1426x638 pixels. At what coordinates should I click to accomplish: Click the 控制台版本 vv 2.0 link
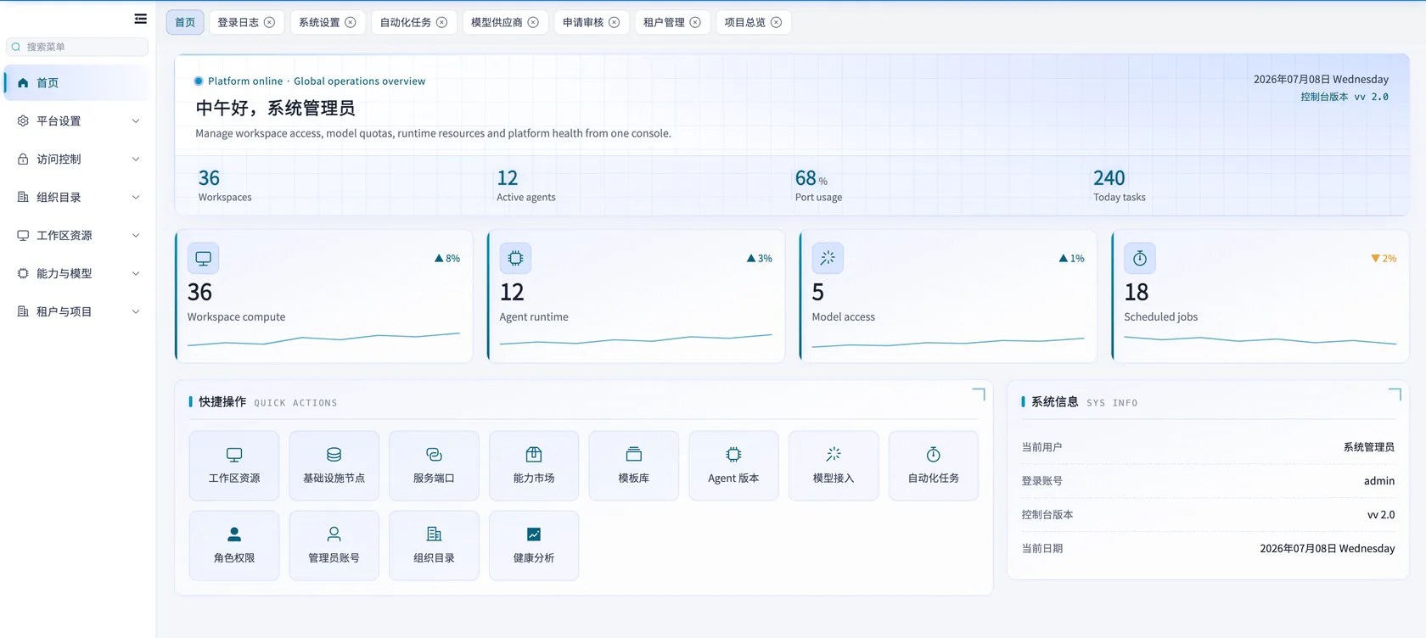coord(1345,97)
